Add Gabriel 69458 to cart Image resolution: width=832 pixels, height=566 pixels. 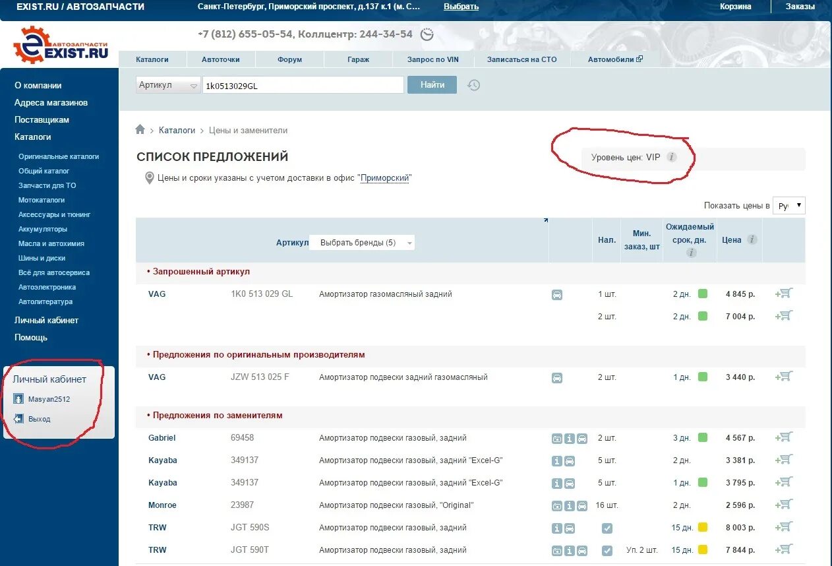click(784, 437)
